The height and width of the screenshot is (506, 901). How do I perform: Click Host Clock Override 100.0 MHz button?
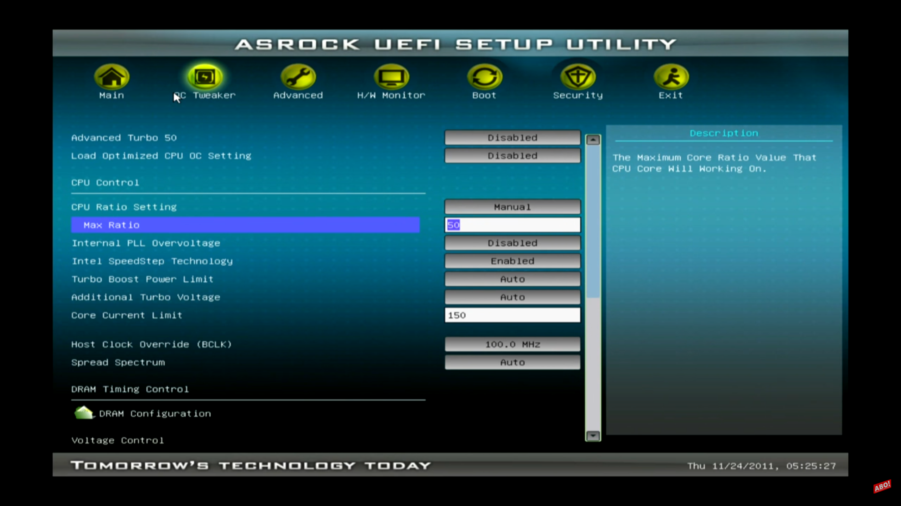[x=512, y=344]
